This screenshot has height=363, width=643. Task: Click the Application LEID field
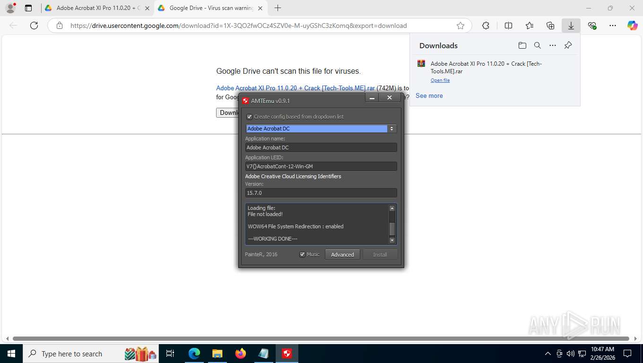[x=321, y=166]
